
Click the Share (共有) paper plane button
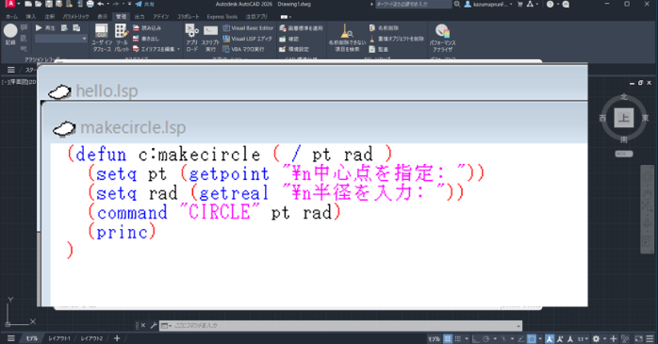pyautogui.click(x=144, y=4)
